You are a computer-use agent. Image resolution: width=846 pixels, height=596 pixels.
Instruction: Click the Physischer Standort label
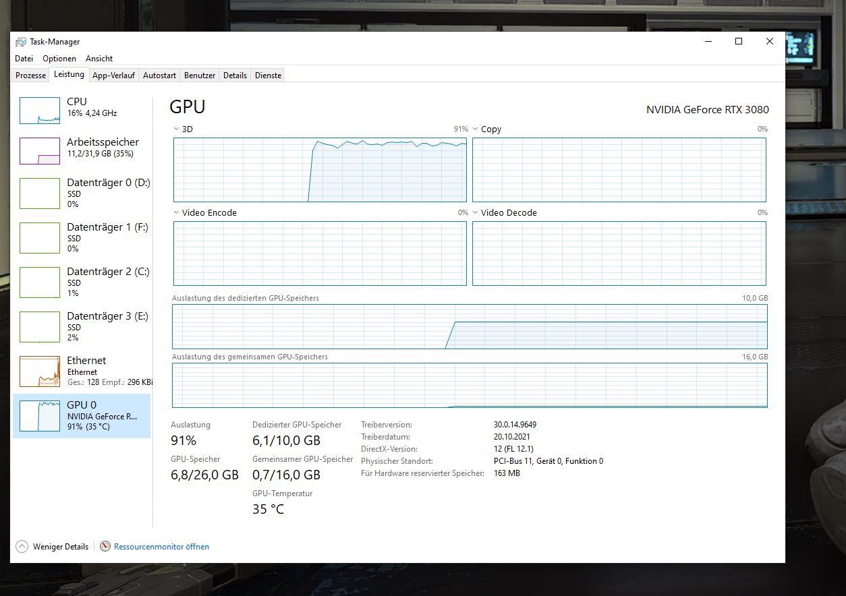pyautogui.click(x=397, y=461)
